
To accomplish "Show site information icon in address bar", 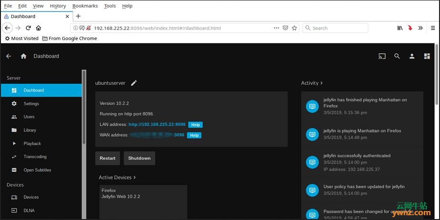I will tap(75, 28).
